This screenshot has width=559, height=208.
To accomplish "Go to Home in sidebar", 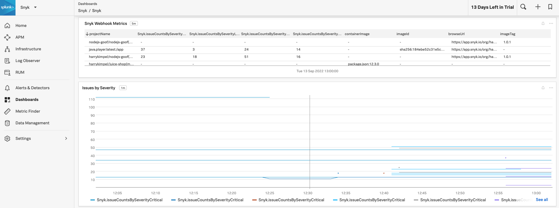I will point(21,25).
